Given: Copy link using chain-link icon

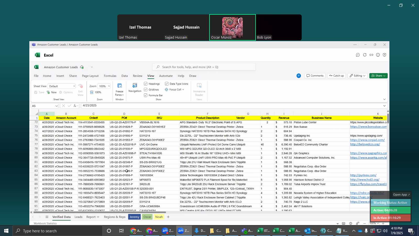Looking at the screenshot, I should pyautogui.click(x=371, y=55).
